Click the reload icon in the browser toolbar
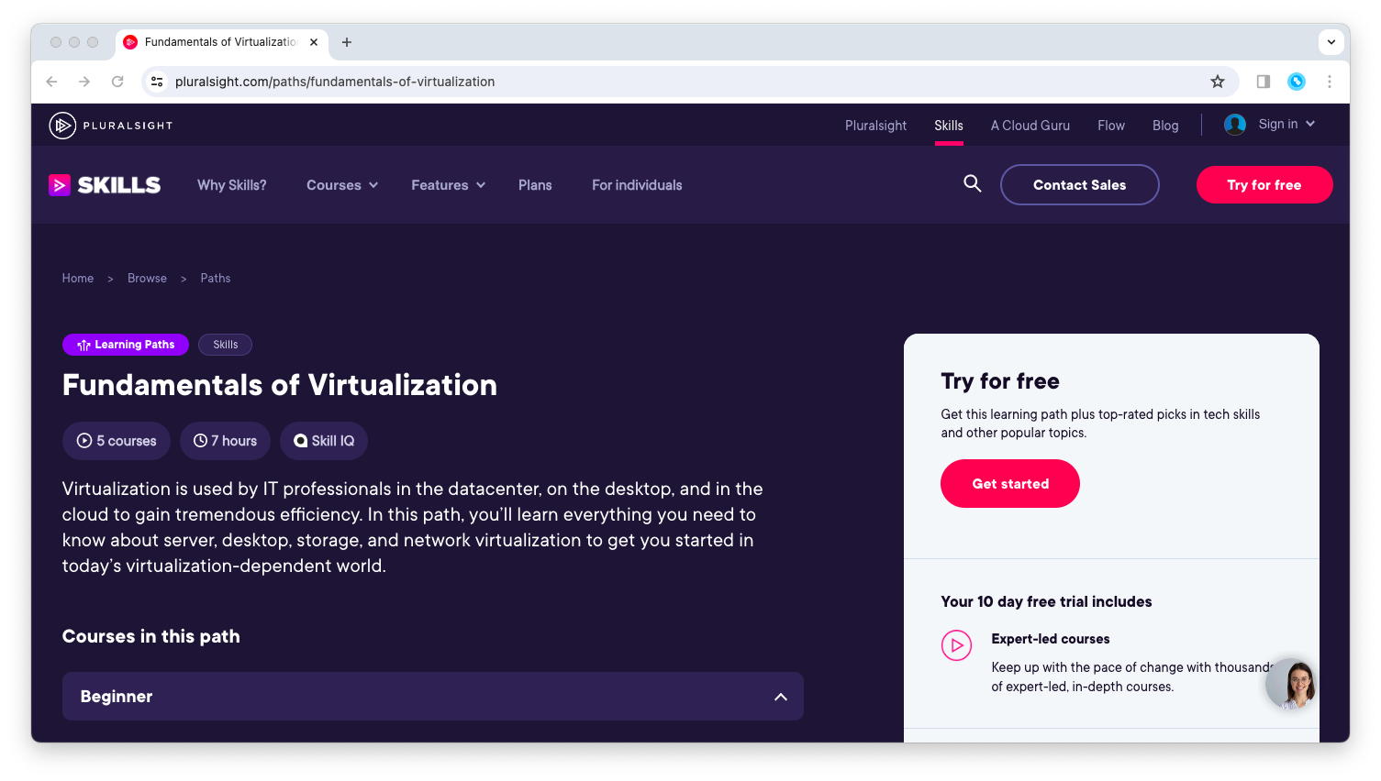 pos(117,81)
